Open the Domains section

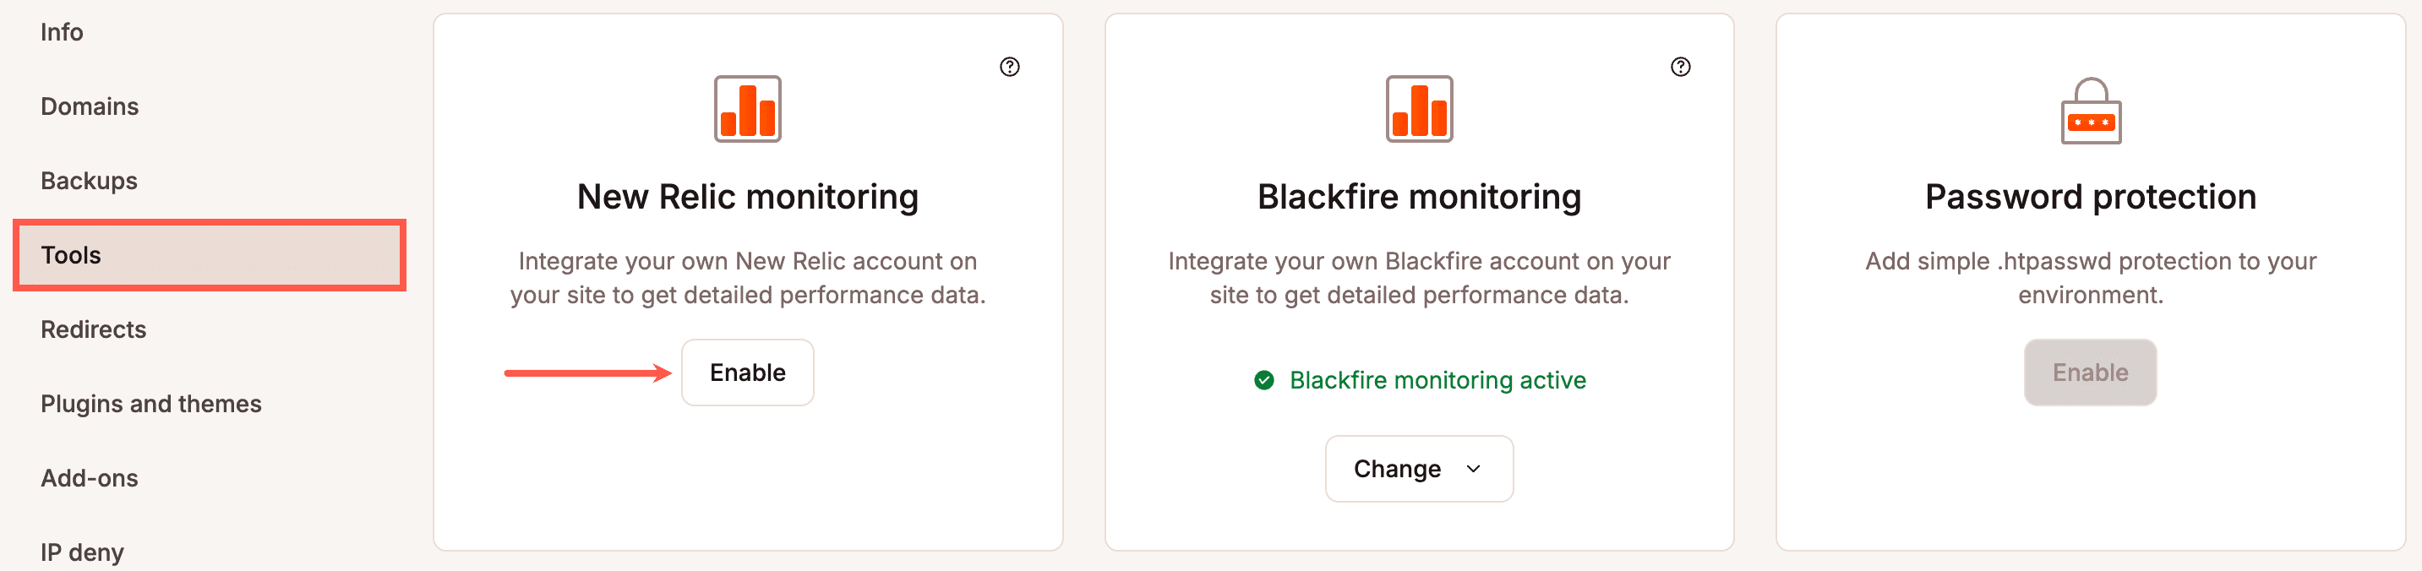pos(90,106)
